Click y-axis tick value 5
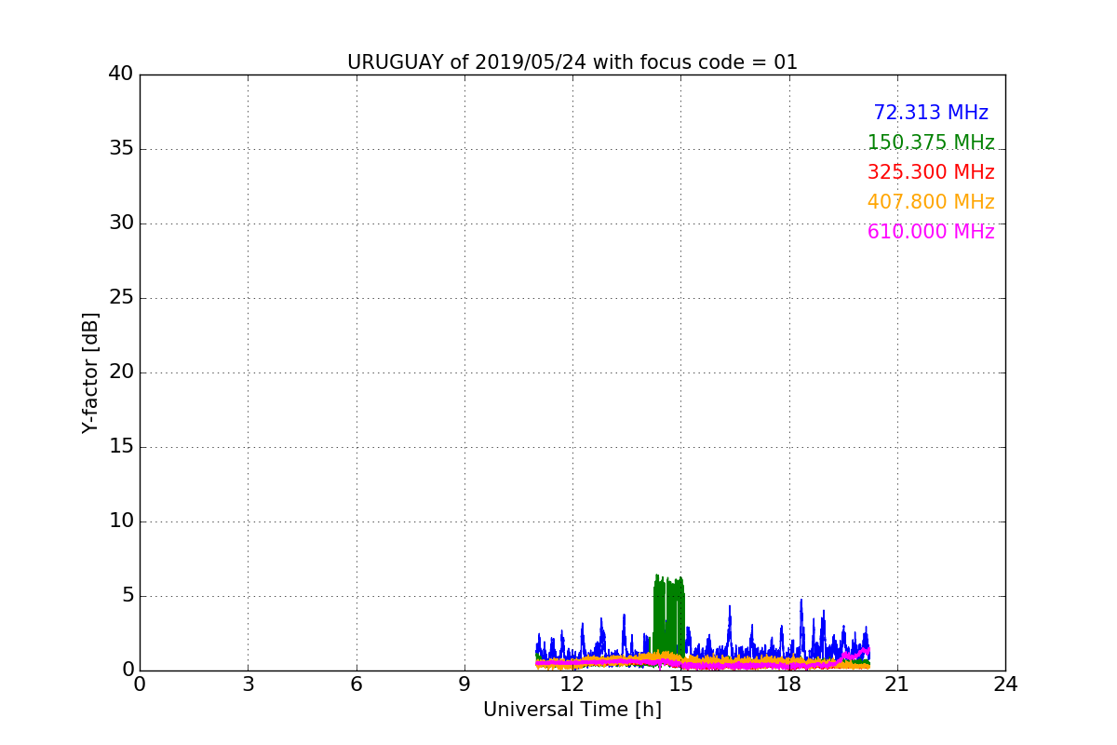This screenshot has width=1117, height=745. click(x=128, y=595)
